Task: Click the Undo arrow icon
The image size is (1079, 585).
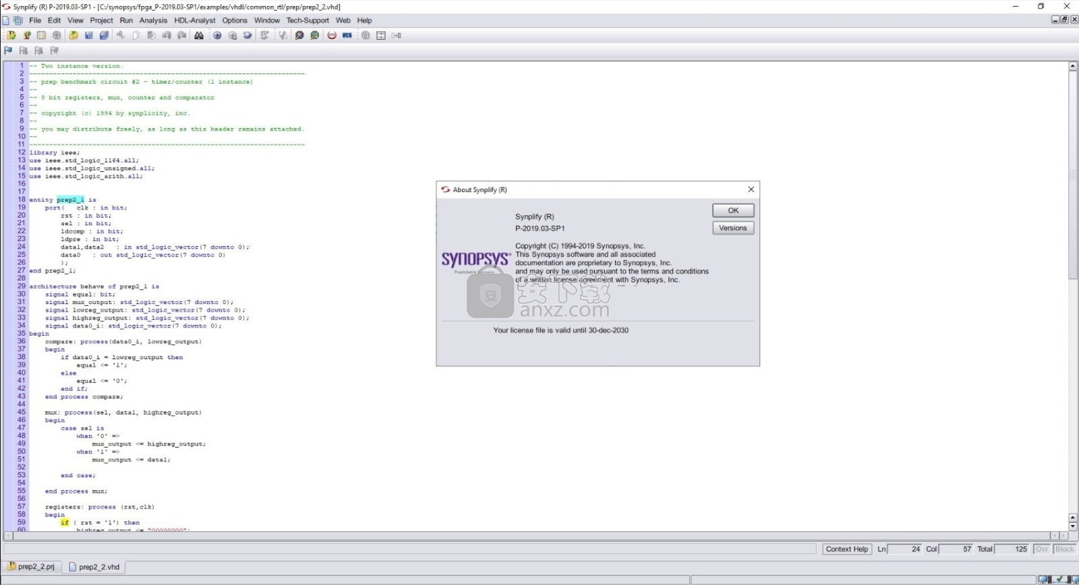Action: [x=167, y=36]
